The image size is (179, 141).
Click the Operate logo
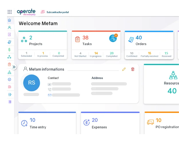[26, 12]
